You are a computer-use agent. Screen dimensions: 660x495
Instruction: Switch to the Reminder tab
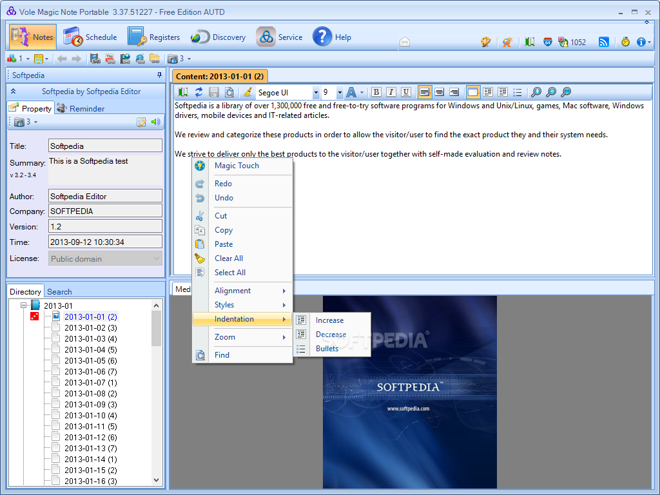pos(81,108)
